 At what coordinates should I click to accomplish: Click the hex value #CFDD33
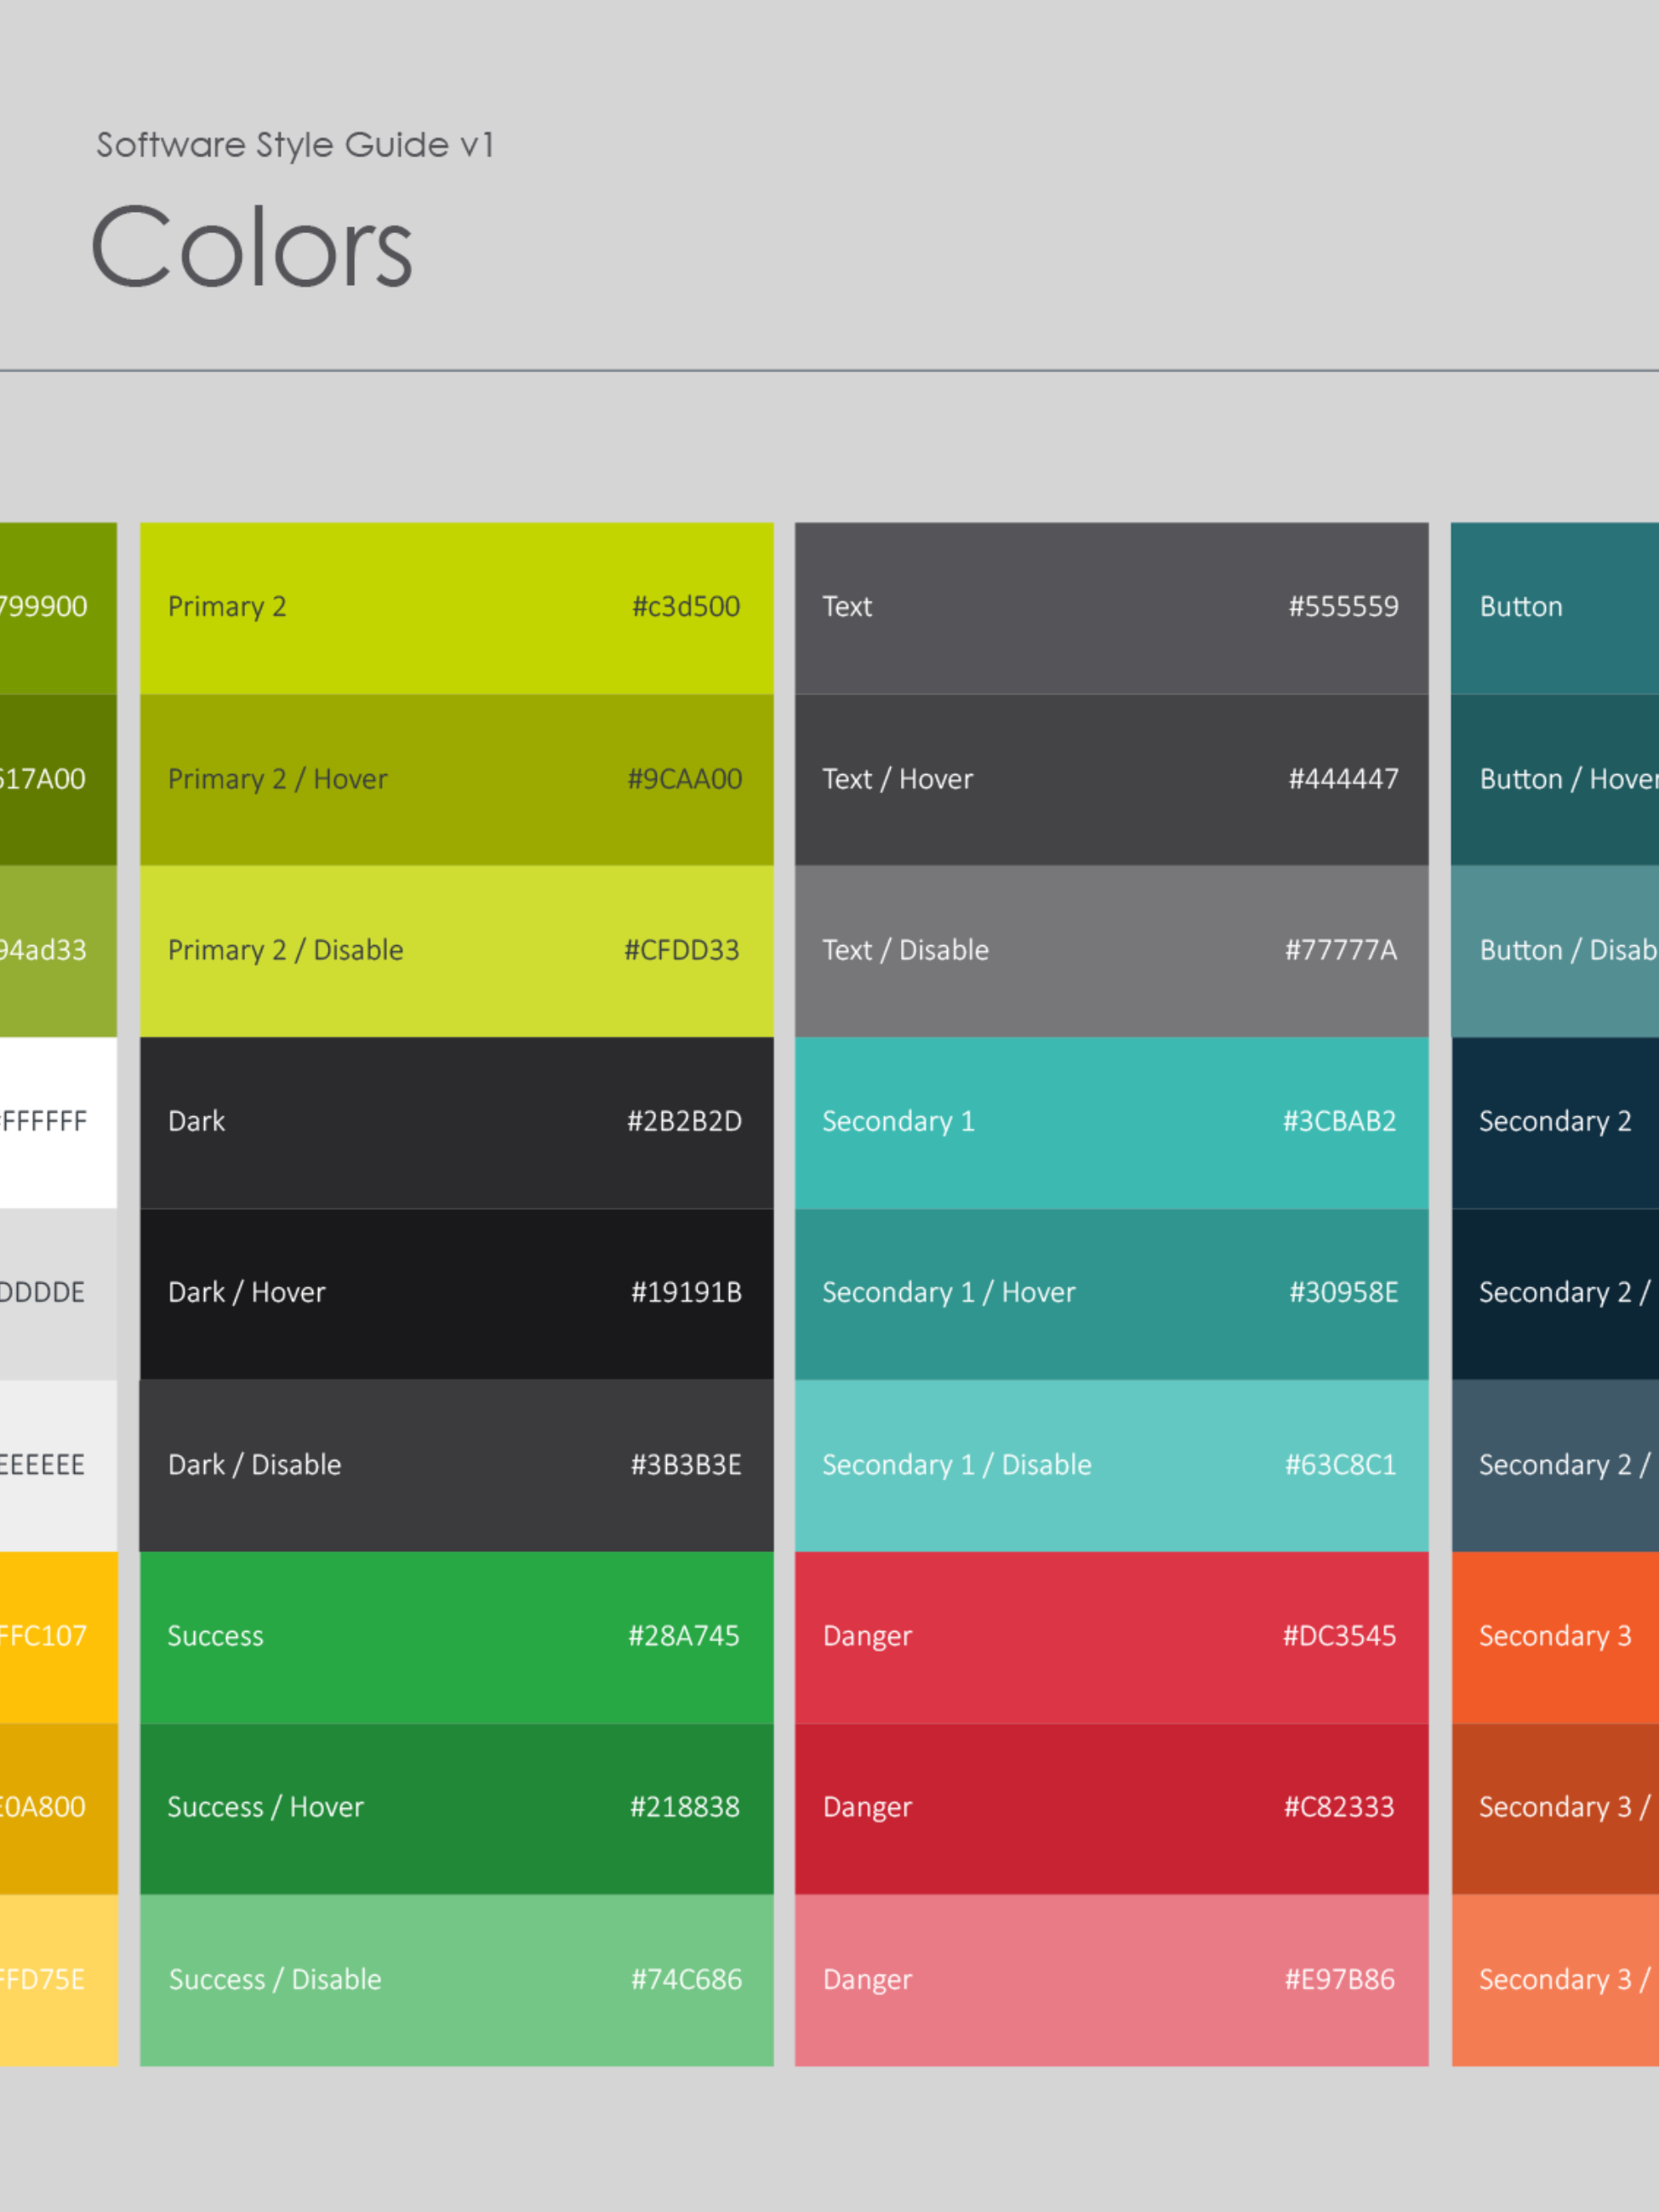[x=682, y=950]
